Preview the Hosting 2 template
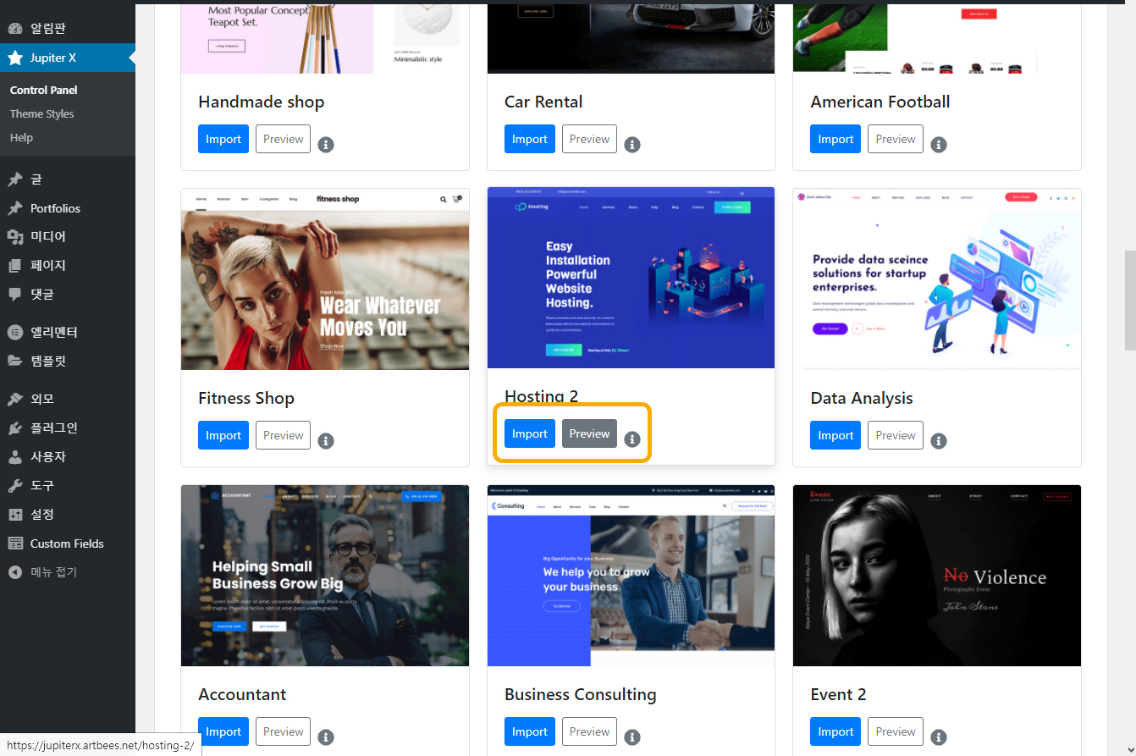This screenshot has width=1136, height=756. (590, 433)
